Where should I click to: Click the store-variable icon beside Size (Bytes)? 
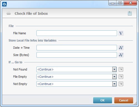point(121,55)
